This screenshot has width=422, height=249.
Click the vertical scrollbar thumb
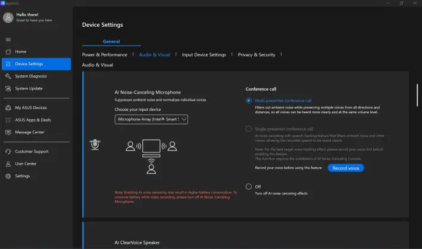point(417,95)
